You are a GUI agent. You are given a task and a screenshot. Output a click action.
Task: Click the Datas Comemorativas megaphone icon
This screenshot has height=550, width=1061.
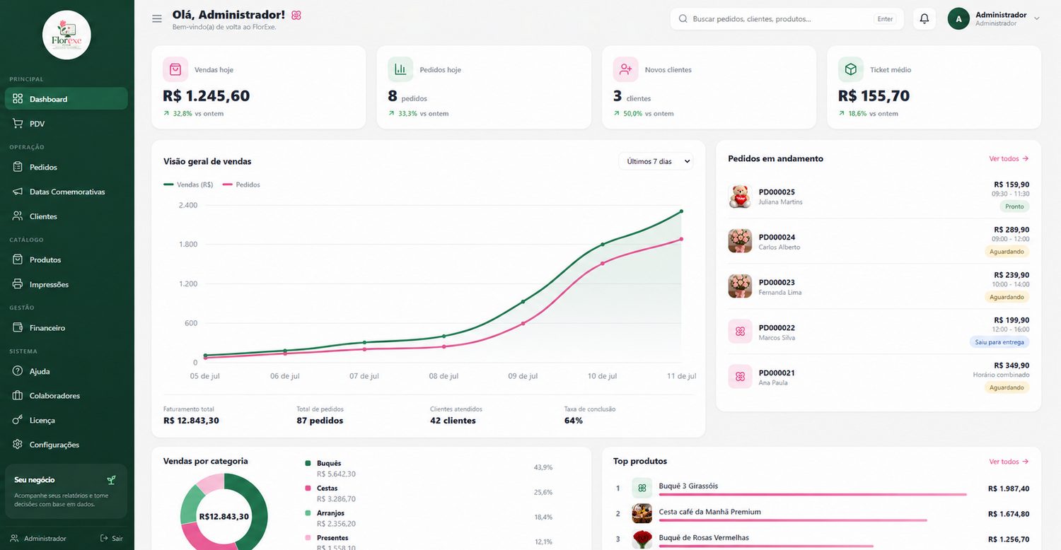coord(18,192)
